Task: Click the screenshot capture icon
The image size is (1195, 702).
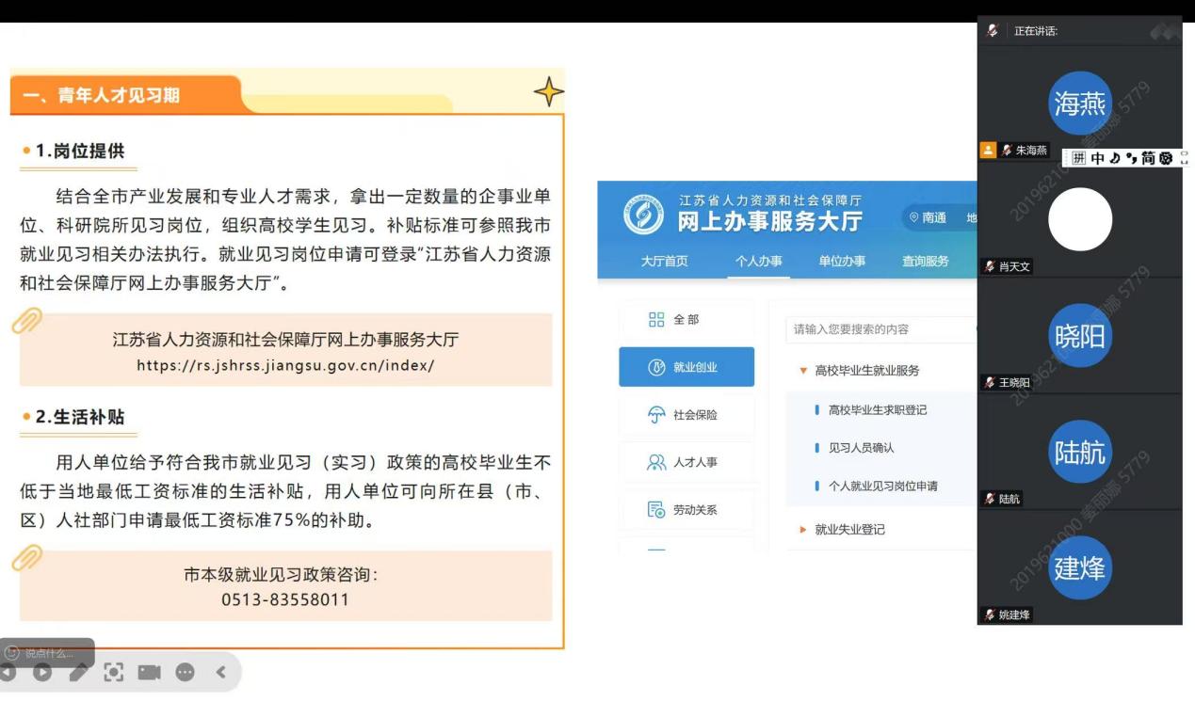Action: pyautogui.click(x=114, y=672)
